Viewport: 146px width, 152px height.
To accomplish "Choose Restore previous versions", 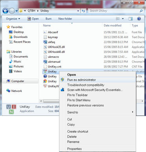I will (97, 105).
